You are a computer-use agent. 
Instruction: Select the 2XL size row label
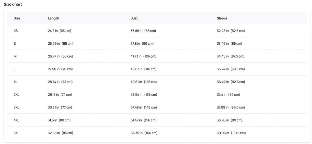pyautogui.click(x=17, y=94)
